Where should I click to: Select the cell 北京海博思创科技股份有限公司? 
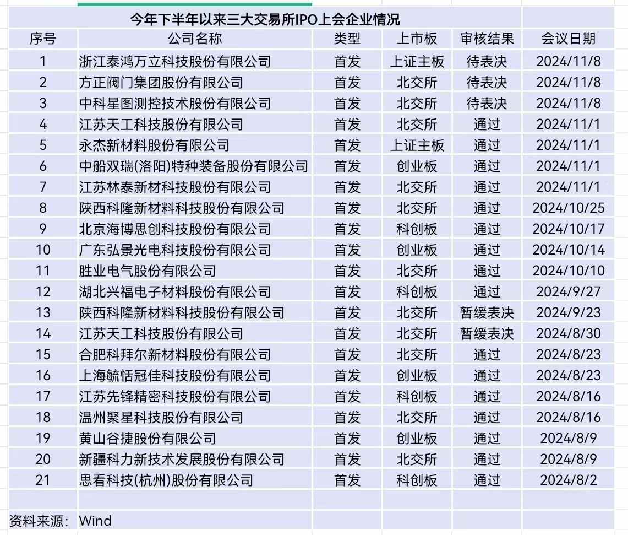coord(195,229)
